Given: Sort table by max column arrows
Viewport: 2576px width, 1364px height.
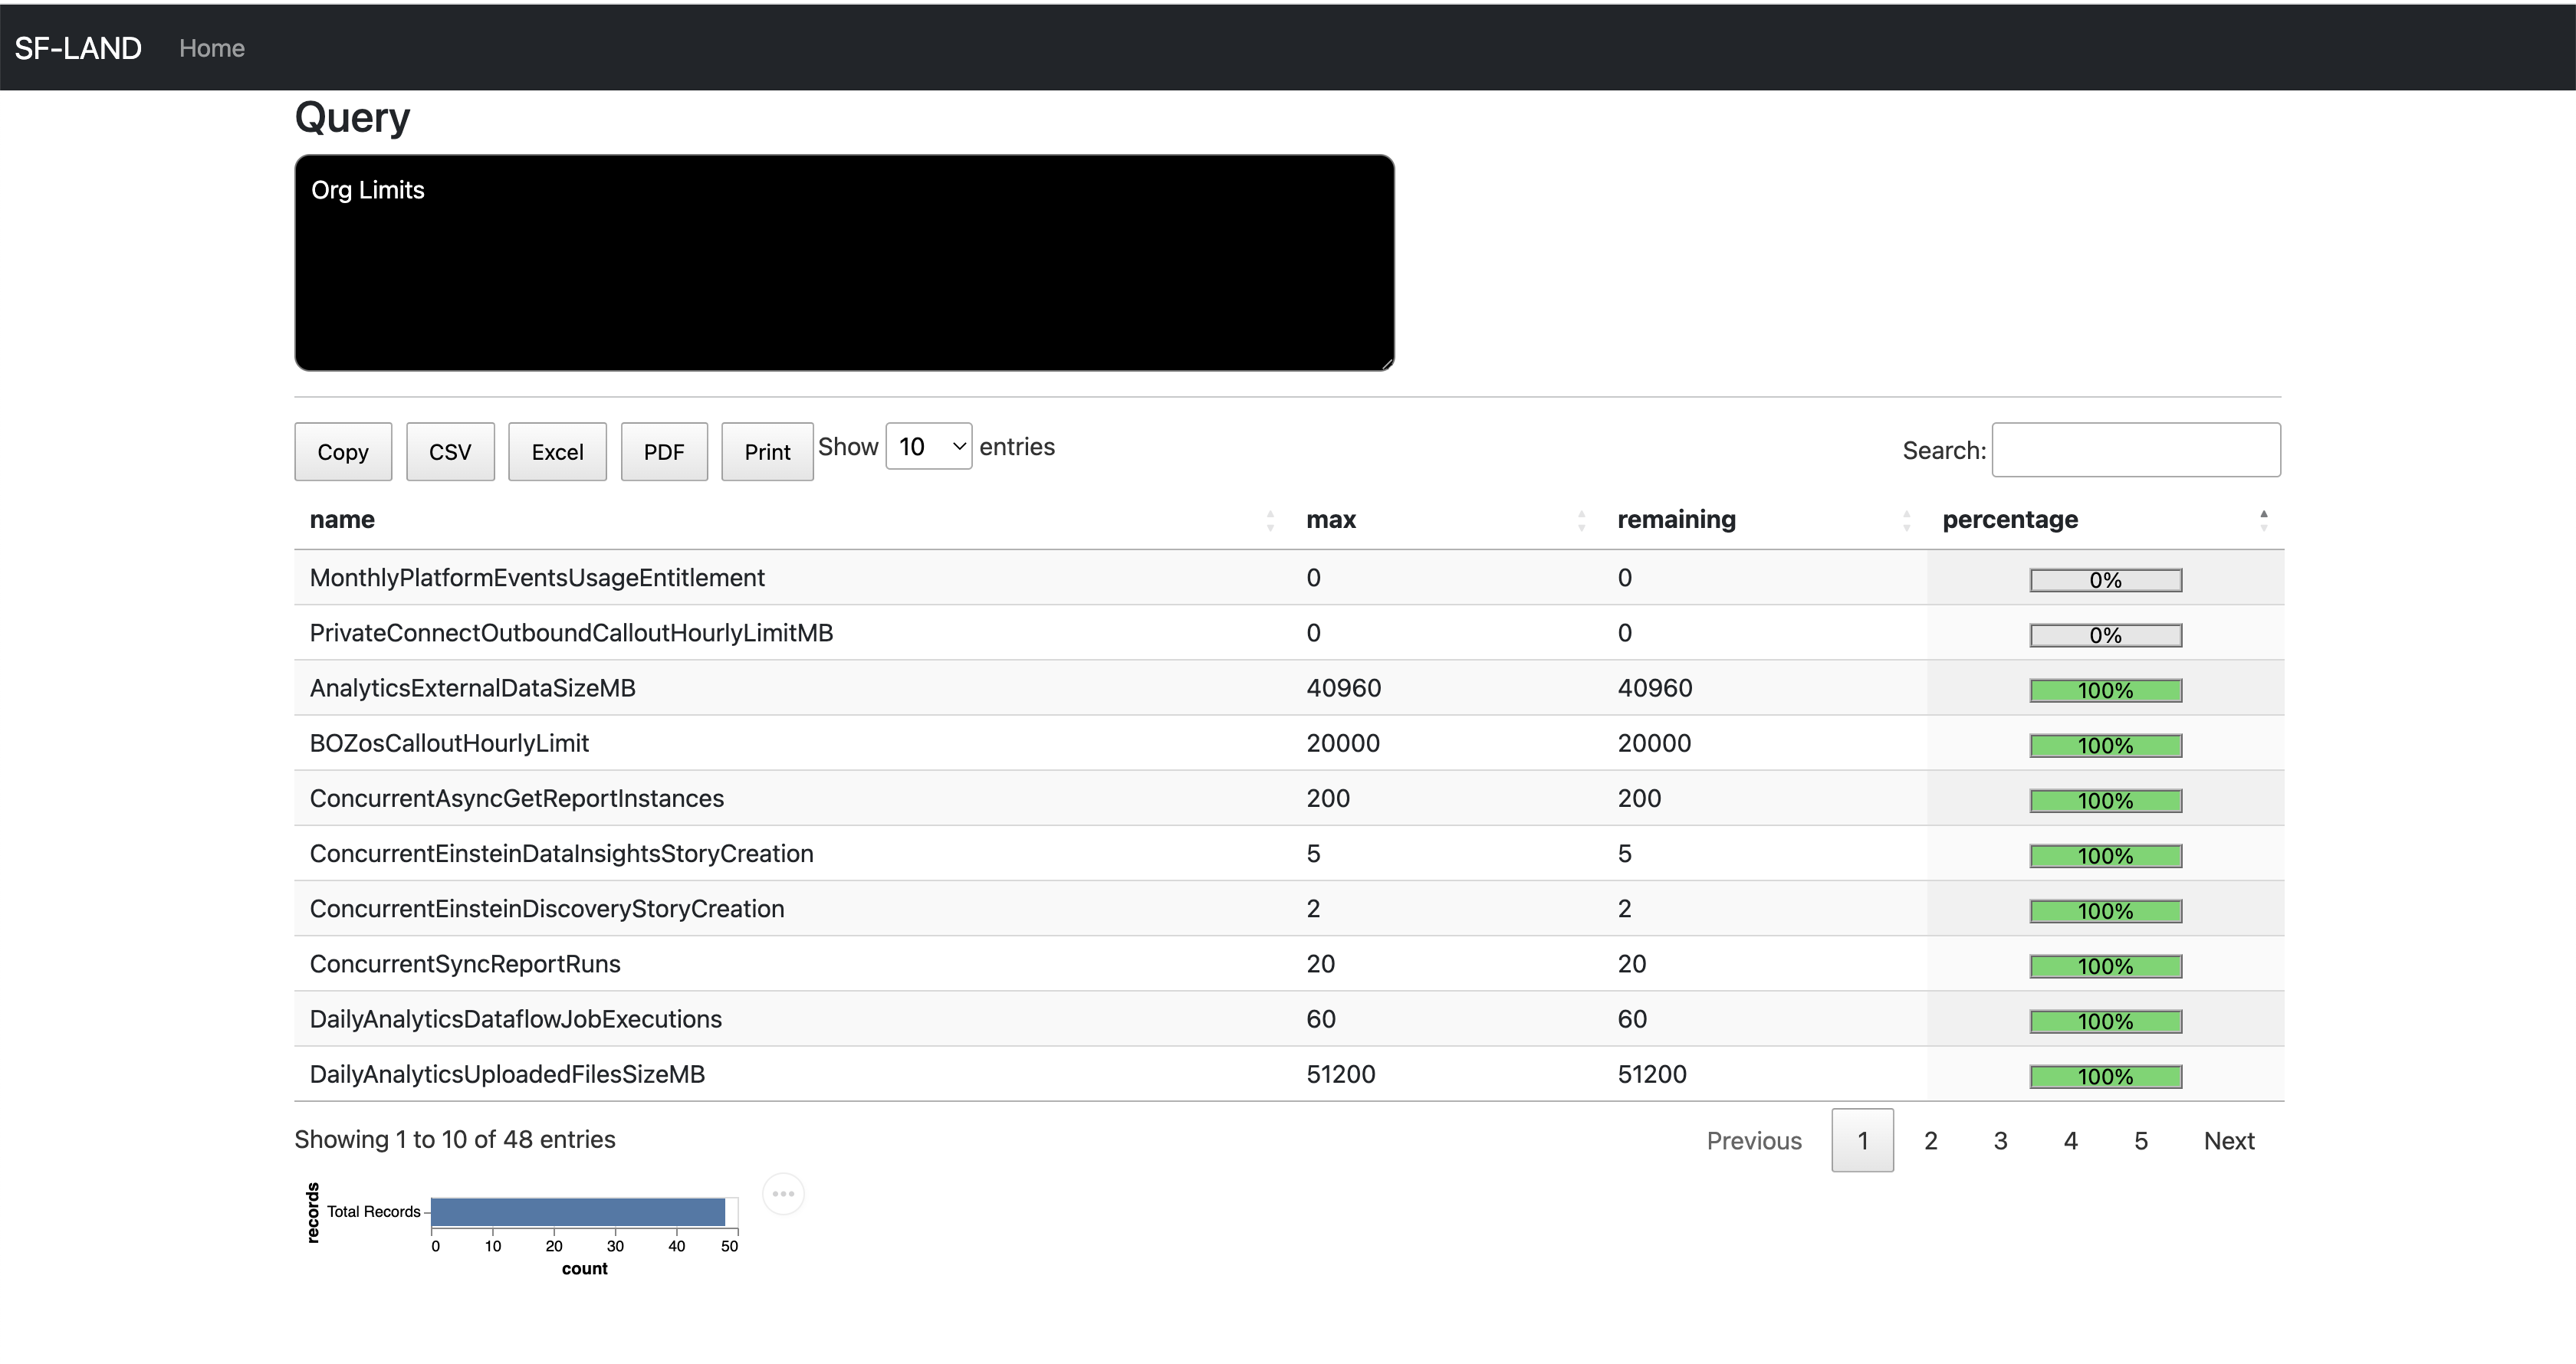Looking at the screenshot, I should pos(1581,520).
